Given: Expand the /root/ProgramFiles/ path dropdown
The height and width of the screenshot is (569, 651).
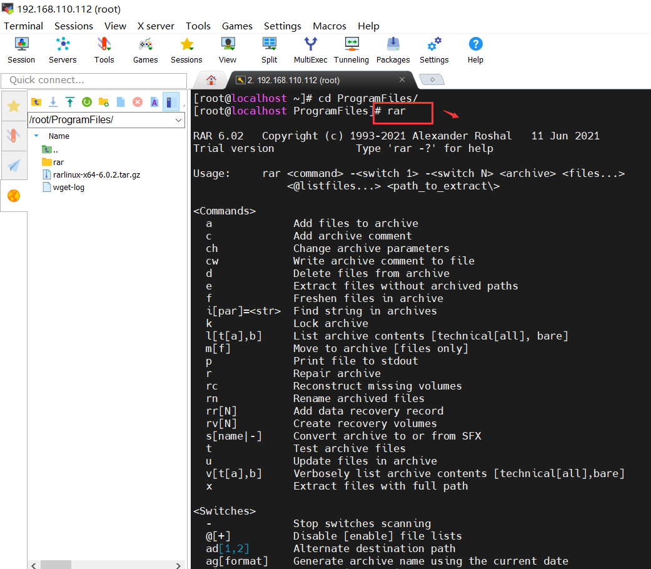Looking at the screenshot, I should (x=179, y=120).
